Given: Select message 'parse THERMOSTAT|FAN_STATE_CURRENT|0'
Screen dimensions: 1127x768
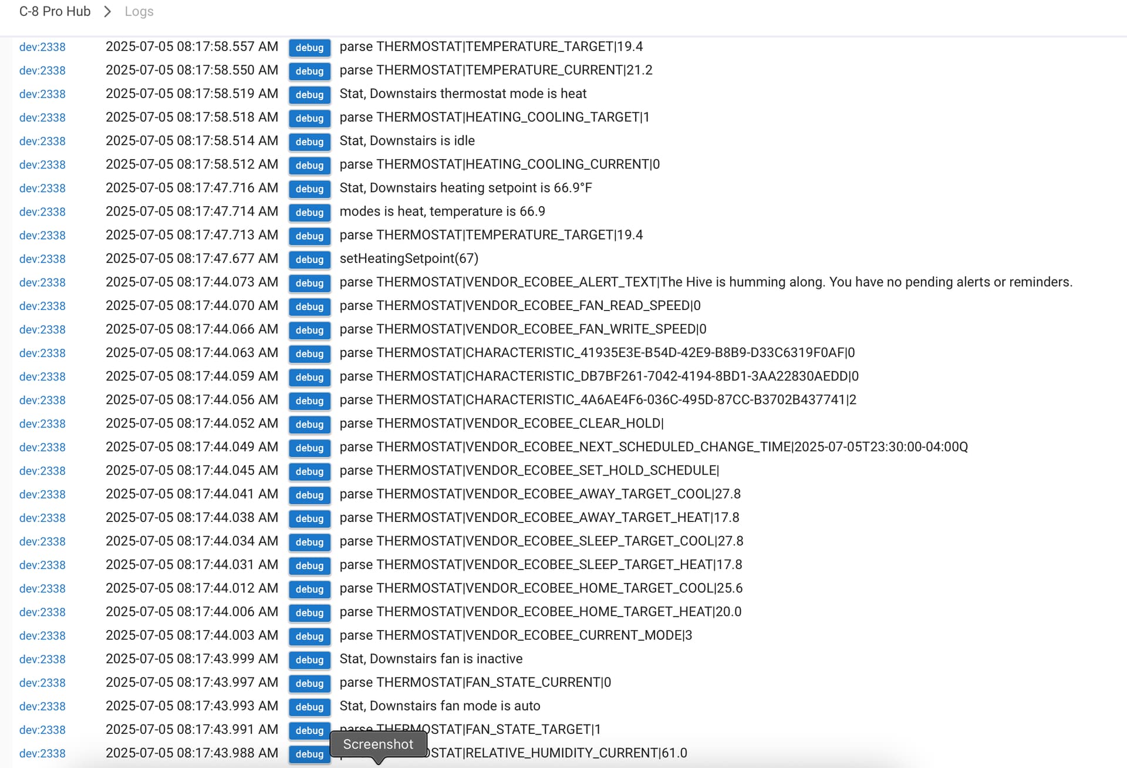Looking at the screenshot, I should [475, 682].
